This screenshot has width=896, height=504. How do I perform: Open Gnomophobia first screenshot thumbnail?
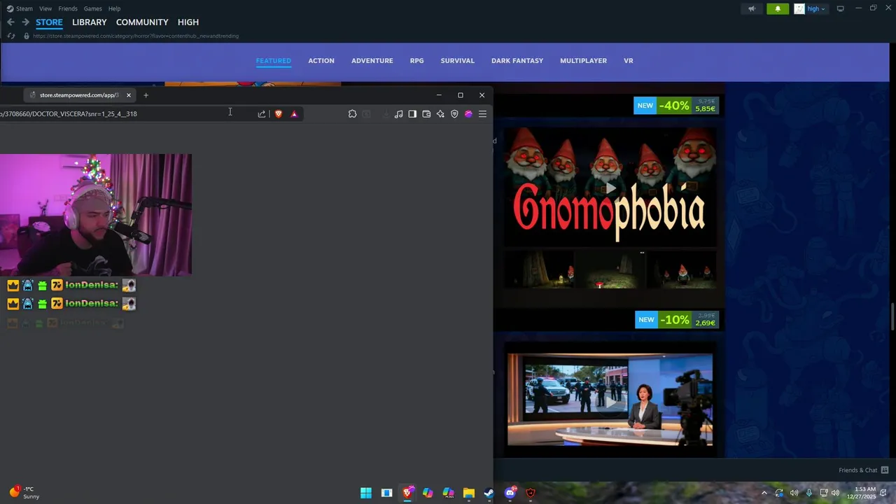coord(540,270)
